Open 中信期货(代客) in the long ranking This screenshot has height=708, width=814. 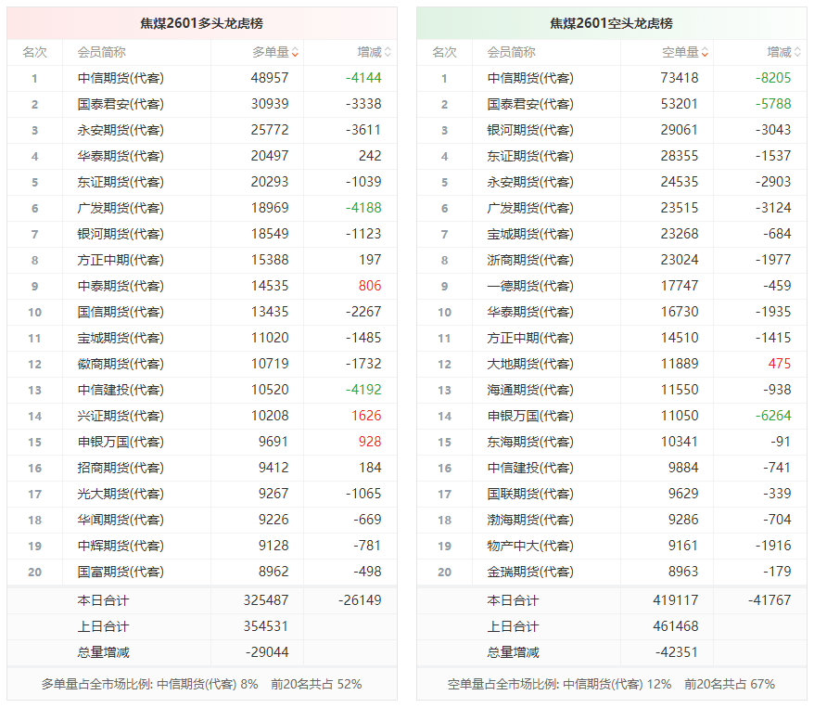coord(121,79)
